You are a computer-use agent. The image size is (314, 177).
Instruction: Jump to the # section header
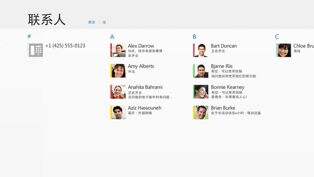point(29,36)
